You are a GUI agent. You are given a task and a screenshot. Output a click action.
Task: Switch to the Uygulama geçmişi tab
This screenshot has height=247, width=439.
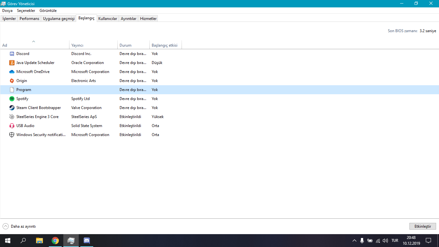(x=59, y=19)
